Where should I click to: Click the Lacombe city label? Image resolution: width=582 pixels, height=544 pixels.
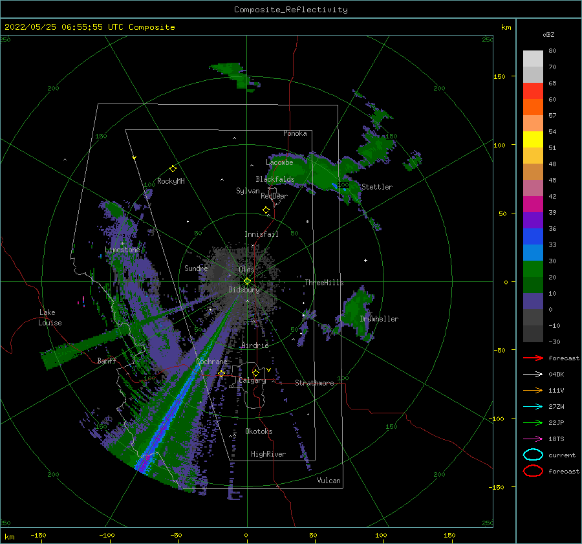pos(279,162)
